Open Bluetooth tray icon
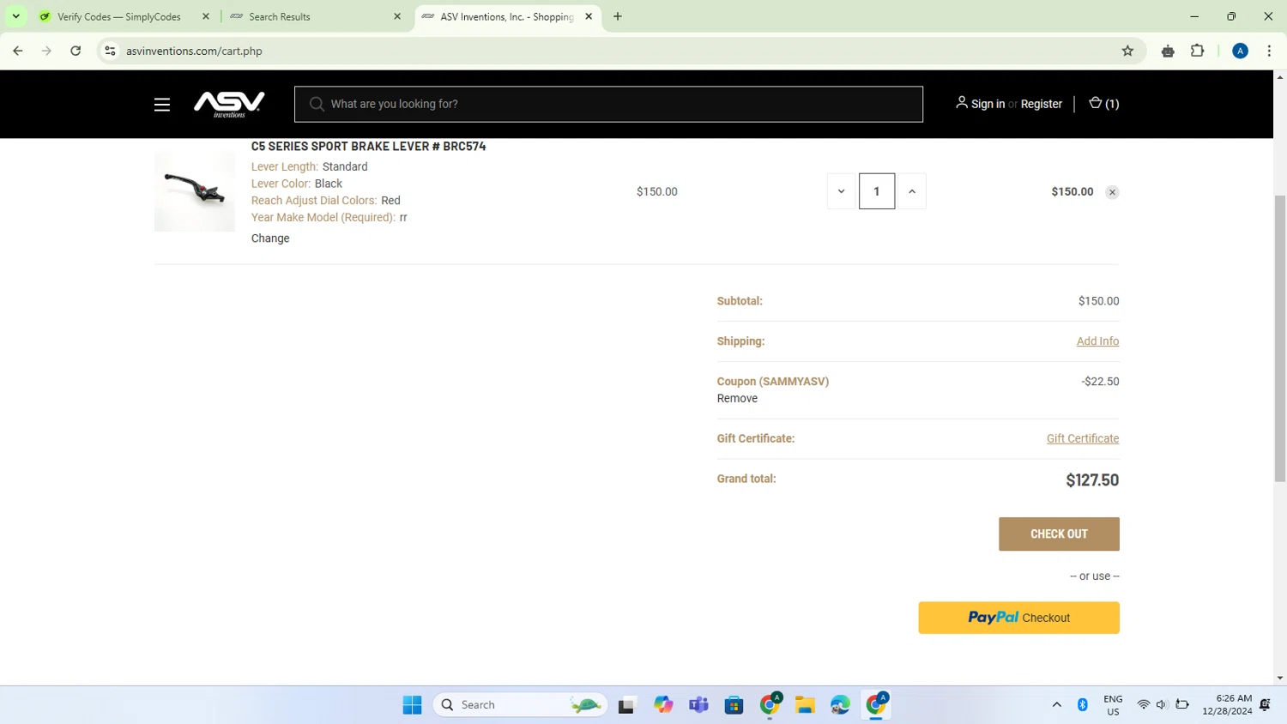Viewport: 1287px width, 724px height. 1083,705
